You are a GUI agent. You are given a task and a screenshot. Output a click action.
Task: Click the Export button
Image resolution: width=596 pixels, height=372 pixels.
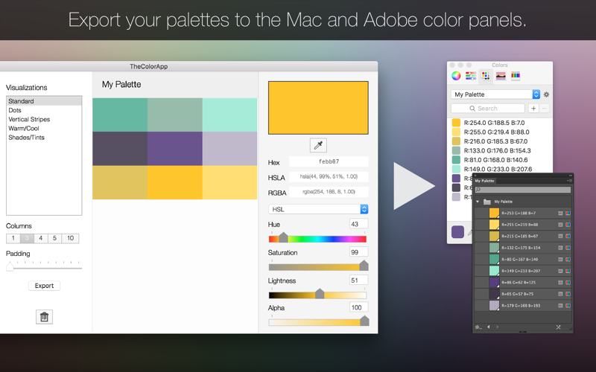click(x=44, y=286)
